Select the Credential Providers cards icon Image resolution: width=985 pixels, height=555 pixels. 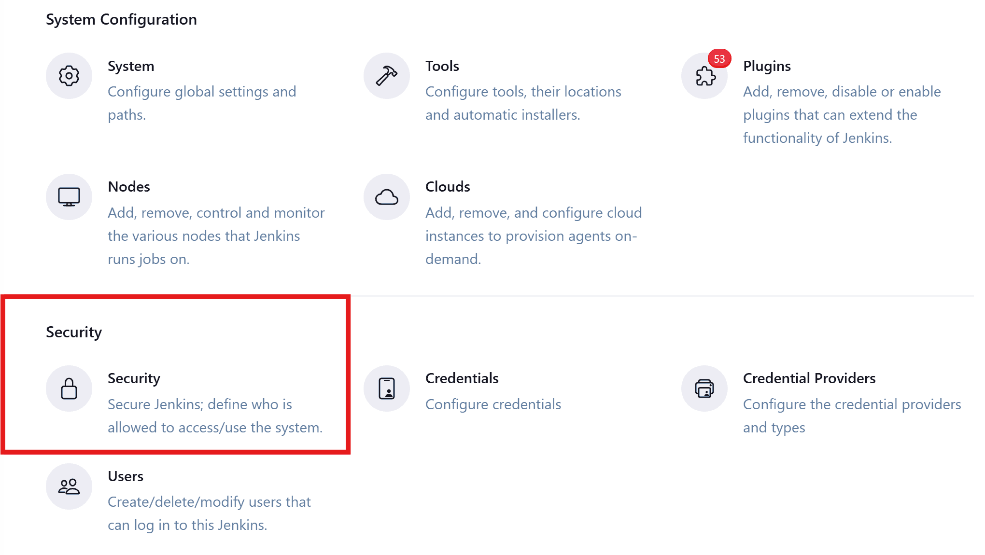pyautogui.click(x=704, y=388)
